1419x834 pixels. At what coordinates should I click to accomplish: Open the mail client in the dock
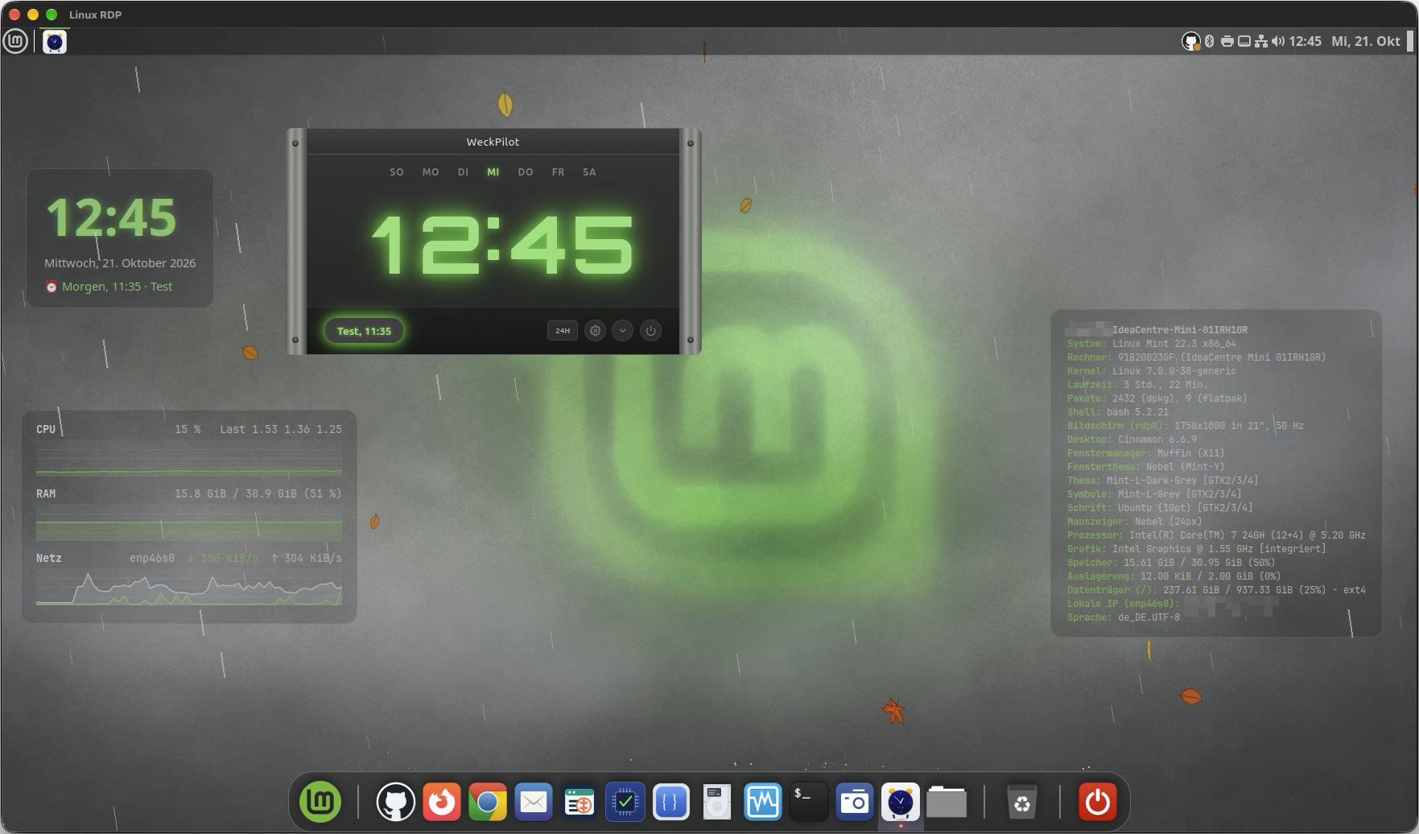[x=534, y=803]
